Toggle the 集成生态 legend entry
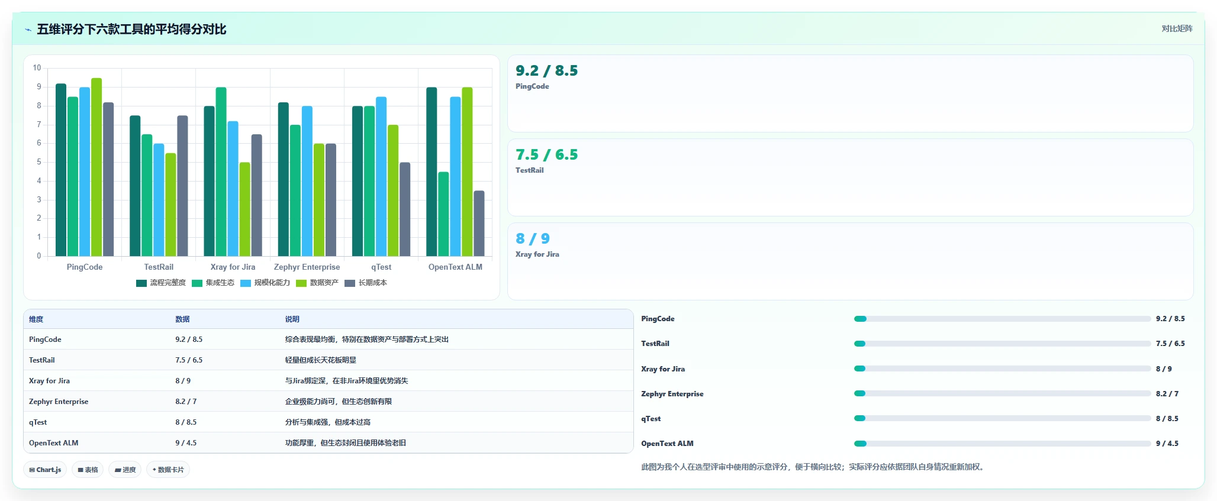Viewport: 1217px width, 501px height. pyautogui.click(x=213, y=283)
